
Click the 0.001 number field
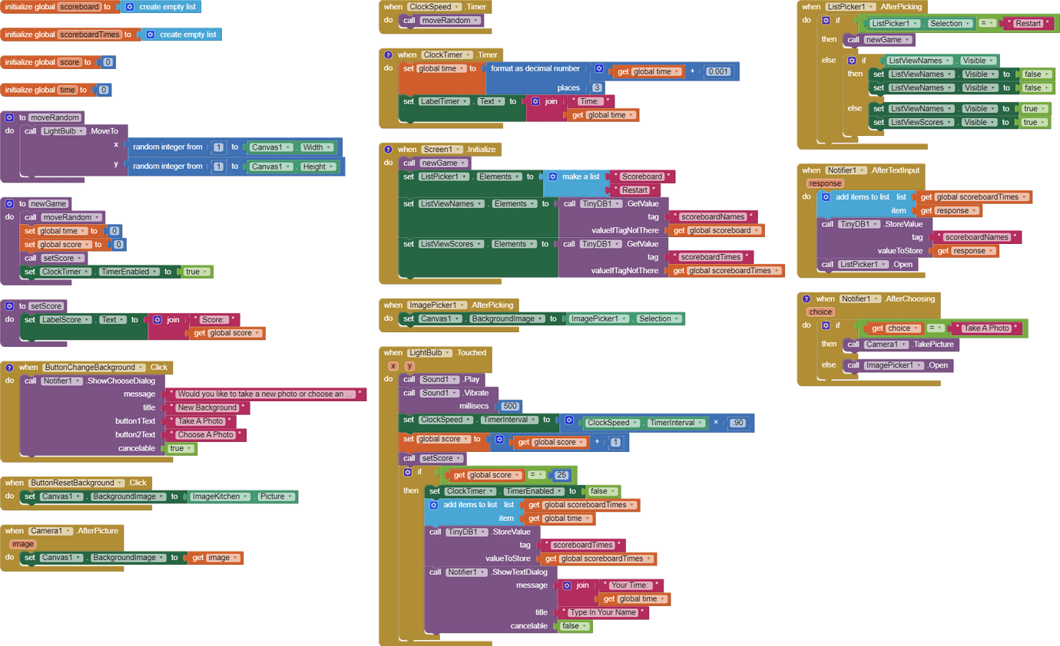click(717, 71)
